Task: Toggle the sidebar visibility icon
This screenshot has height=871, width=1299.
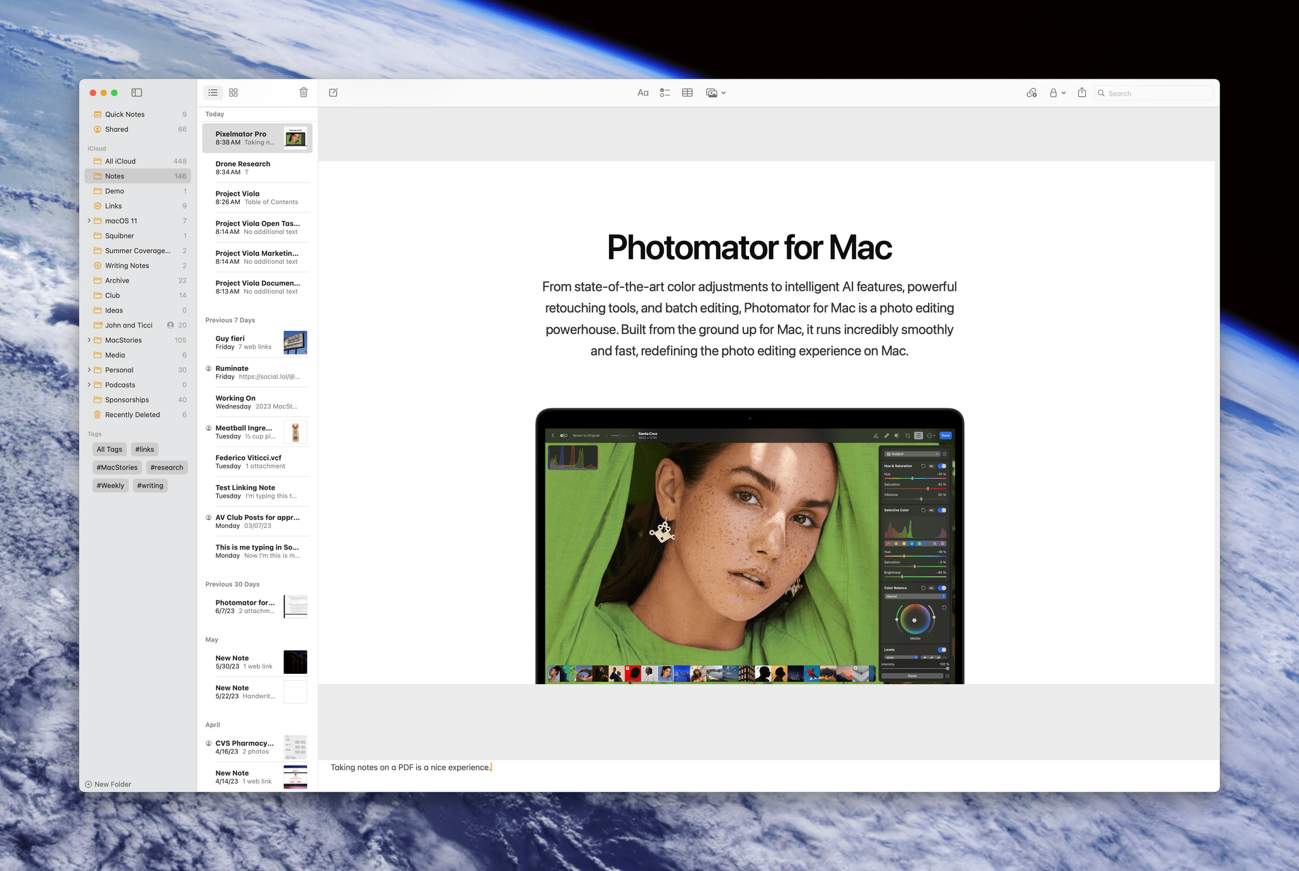Action: coord(136,93)
